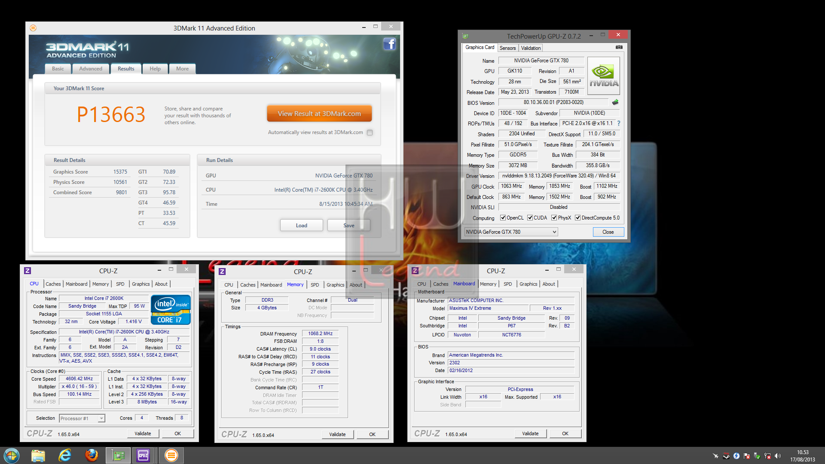Viewport: 825px width, 464px height.
Task: Click the Intel Core i7 logo badge
Action: pos(171,309)
